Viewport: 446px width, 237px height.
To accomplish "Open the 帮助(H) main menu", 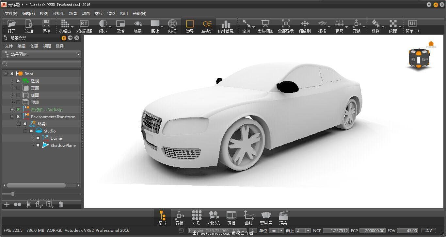I will 139,14.
